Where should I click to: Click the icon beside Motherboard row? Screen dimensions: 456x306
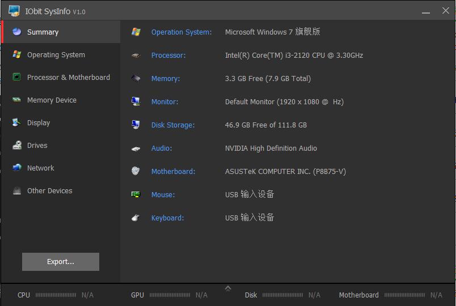click(136, 171)
